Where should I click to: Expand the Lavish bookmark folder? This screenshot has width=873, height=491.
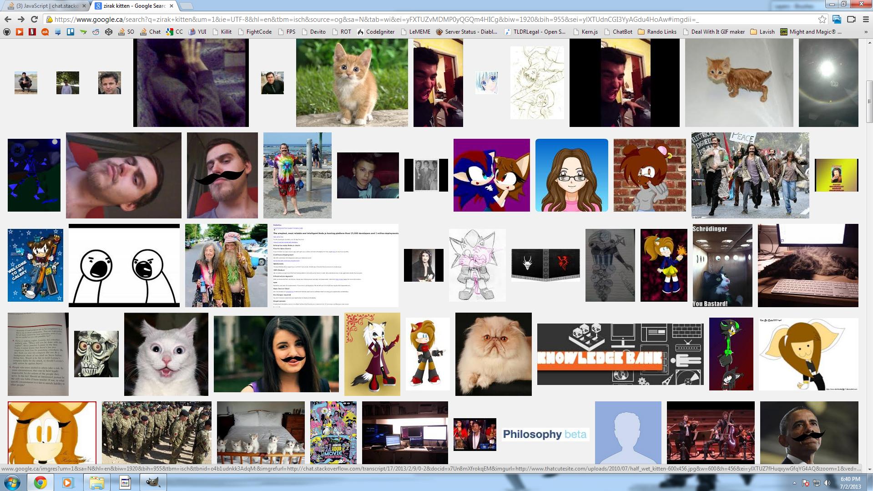(x=762, y=32)
